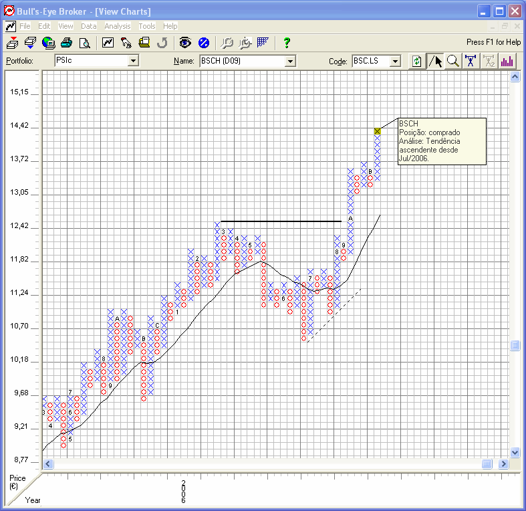The image size is (526, 511).
Task: Click the purple bar histogram icon
Action: (x=507, y=61)
